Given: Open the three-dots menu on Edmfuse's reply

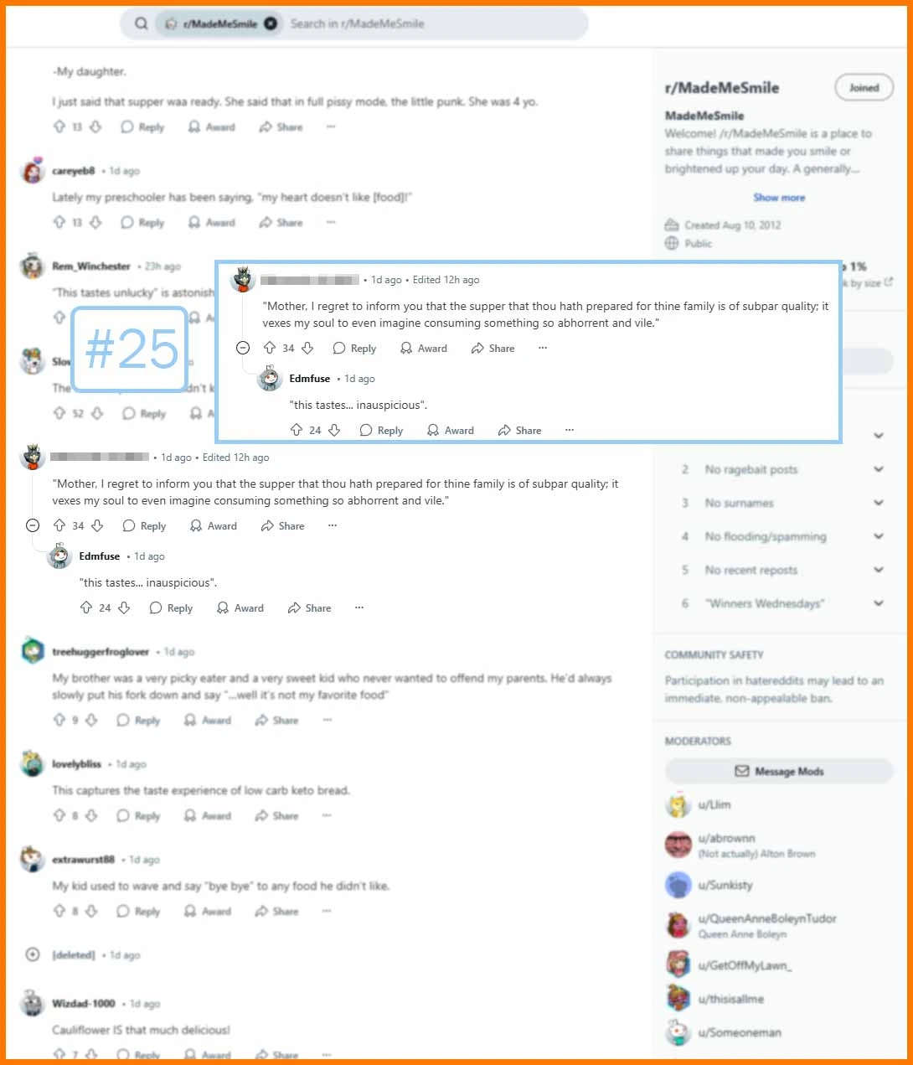Looking at the screenshot, I should click(x=359, y=607).
